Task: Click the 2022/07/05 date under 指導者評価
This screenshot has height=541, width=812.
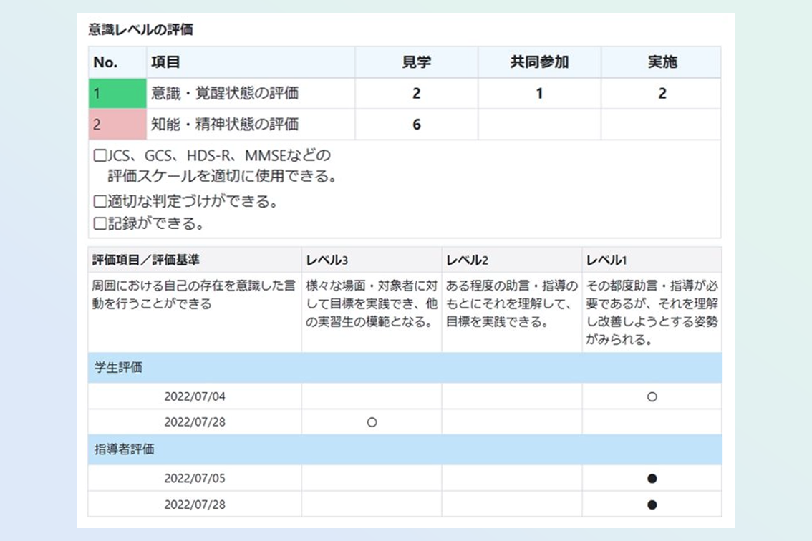Action: click(x=195, y=479)
